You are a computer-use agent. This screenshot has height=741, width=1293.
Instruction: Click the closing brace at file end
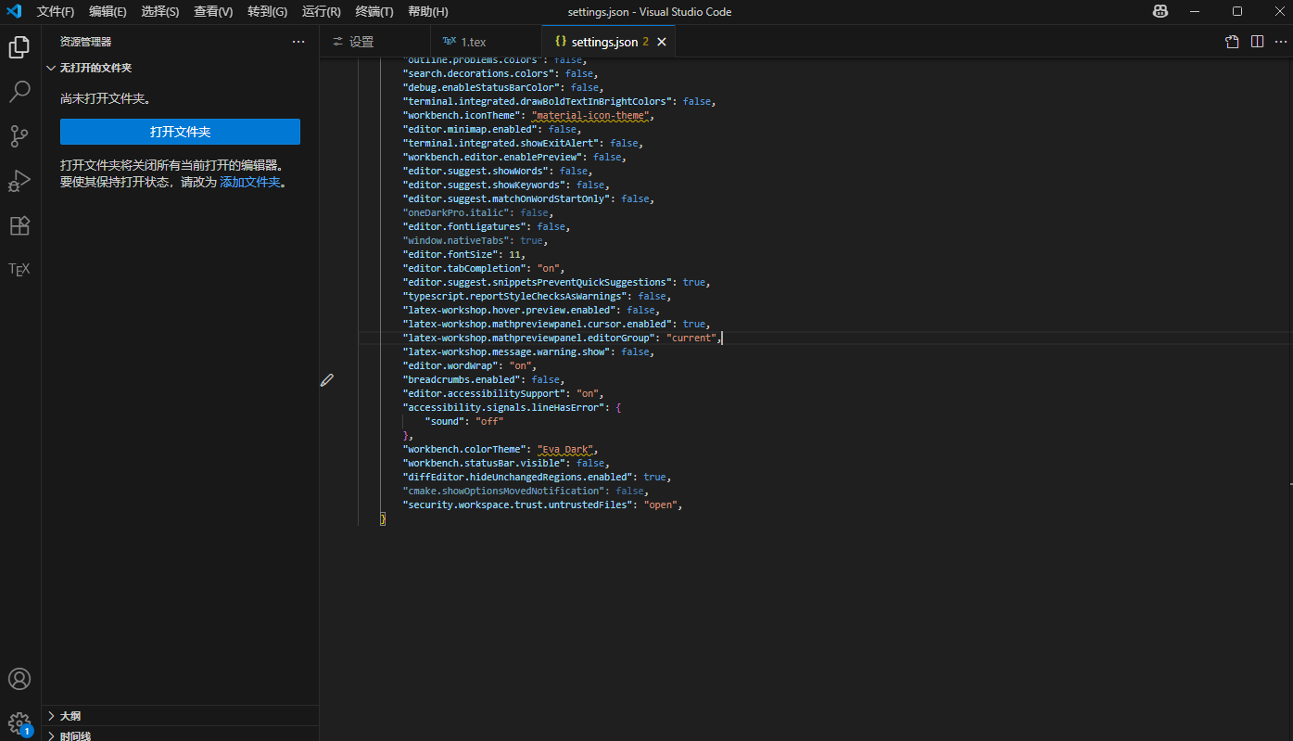(383, 519)
